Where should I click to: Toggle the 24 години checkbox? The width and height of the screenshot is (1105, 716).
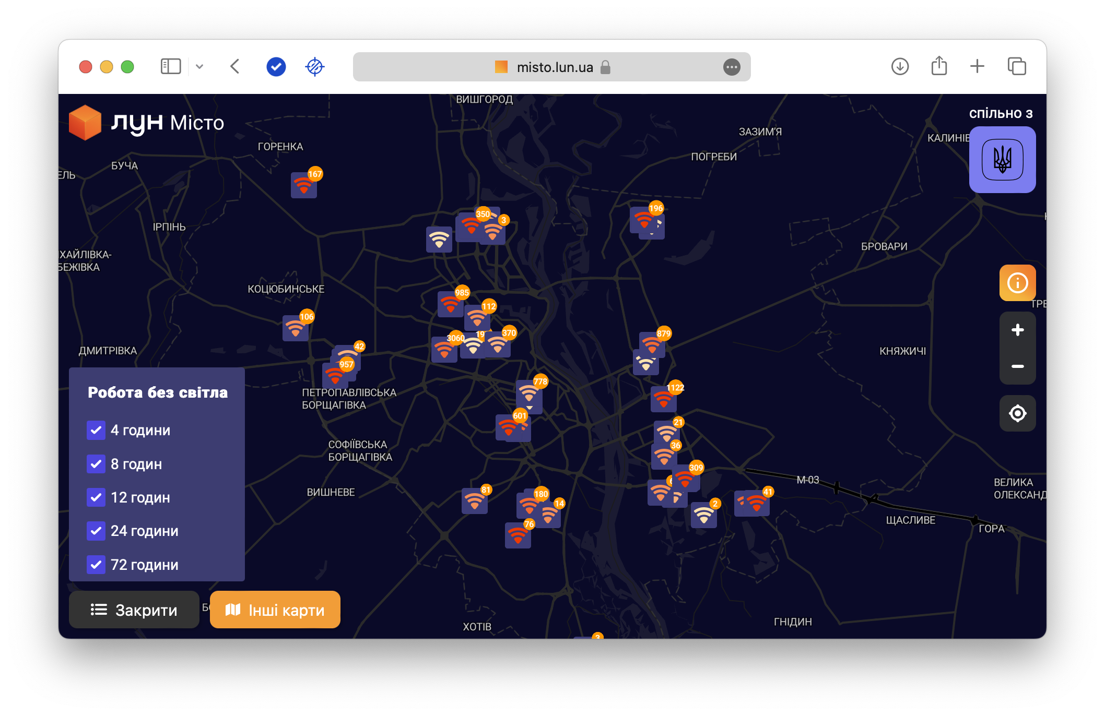click(x=96, y=531)
